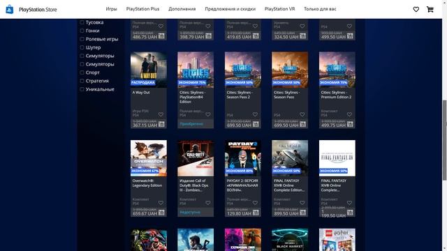
Task: Open Cities: Skylines Season Pass 2 title
Action: click(x=240, y=95)
